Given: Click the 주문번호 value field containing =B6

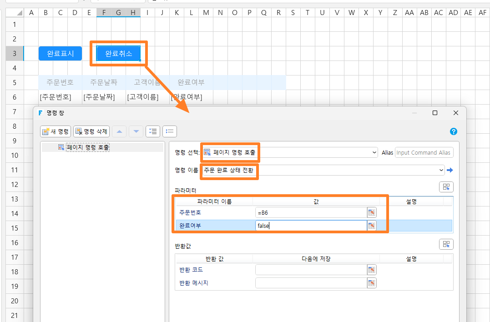Looking at the screenshot, I should 311,213.
